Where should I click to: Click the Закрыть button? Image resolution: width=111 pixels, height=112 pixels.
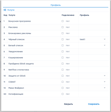pyautogui.click(x=68, y=104)
